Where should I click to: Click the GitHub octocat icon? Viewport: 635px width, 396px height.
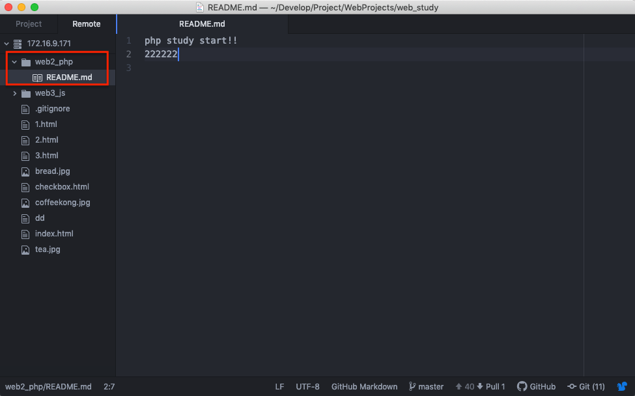(522, 387)
